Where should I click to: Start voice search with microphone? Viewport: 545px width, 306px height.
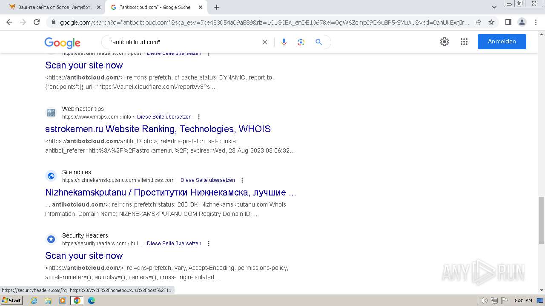tap(284, 42)
